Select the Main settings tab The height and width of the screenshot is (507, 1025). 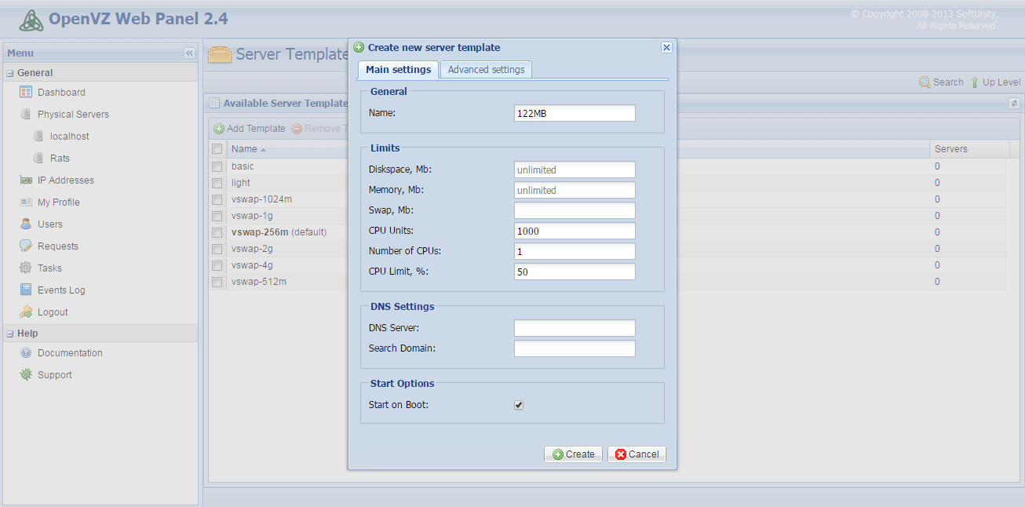pos(398,70)
